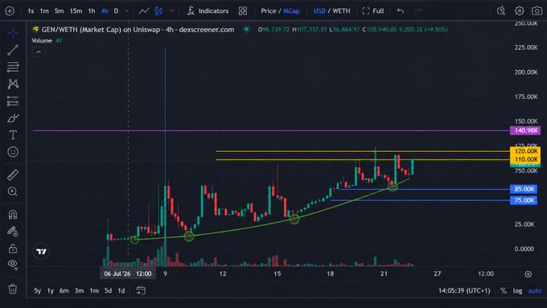Viewport: 547px width, 308px height.
Task: Select the 5d date range
Action: (108, 290)
